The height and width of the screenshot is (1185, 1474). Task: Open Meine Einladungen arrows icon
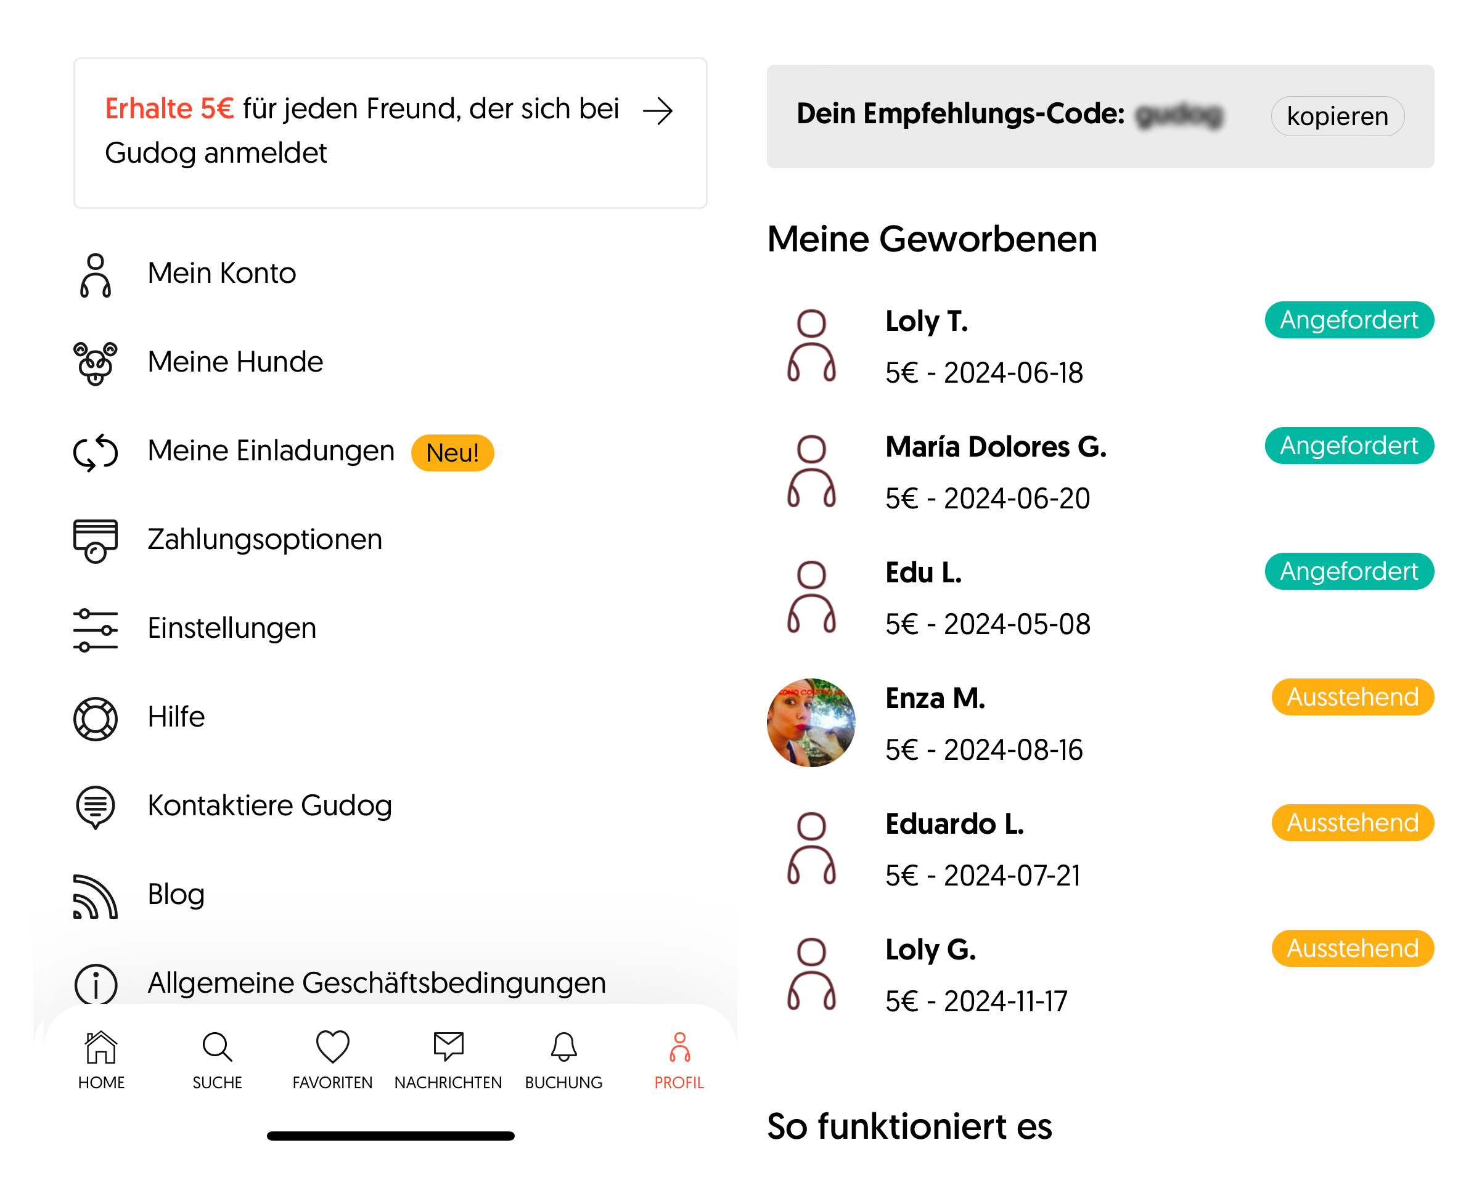95,452
